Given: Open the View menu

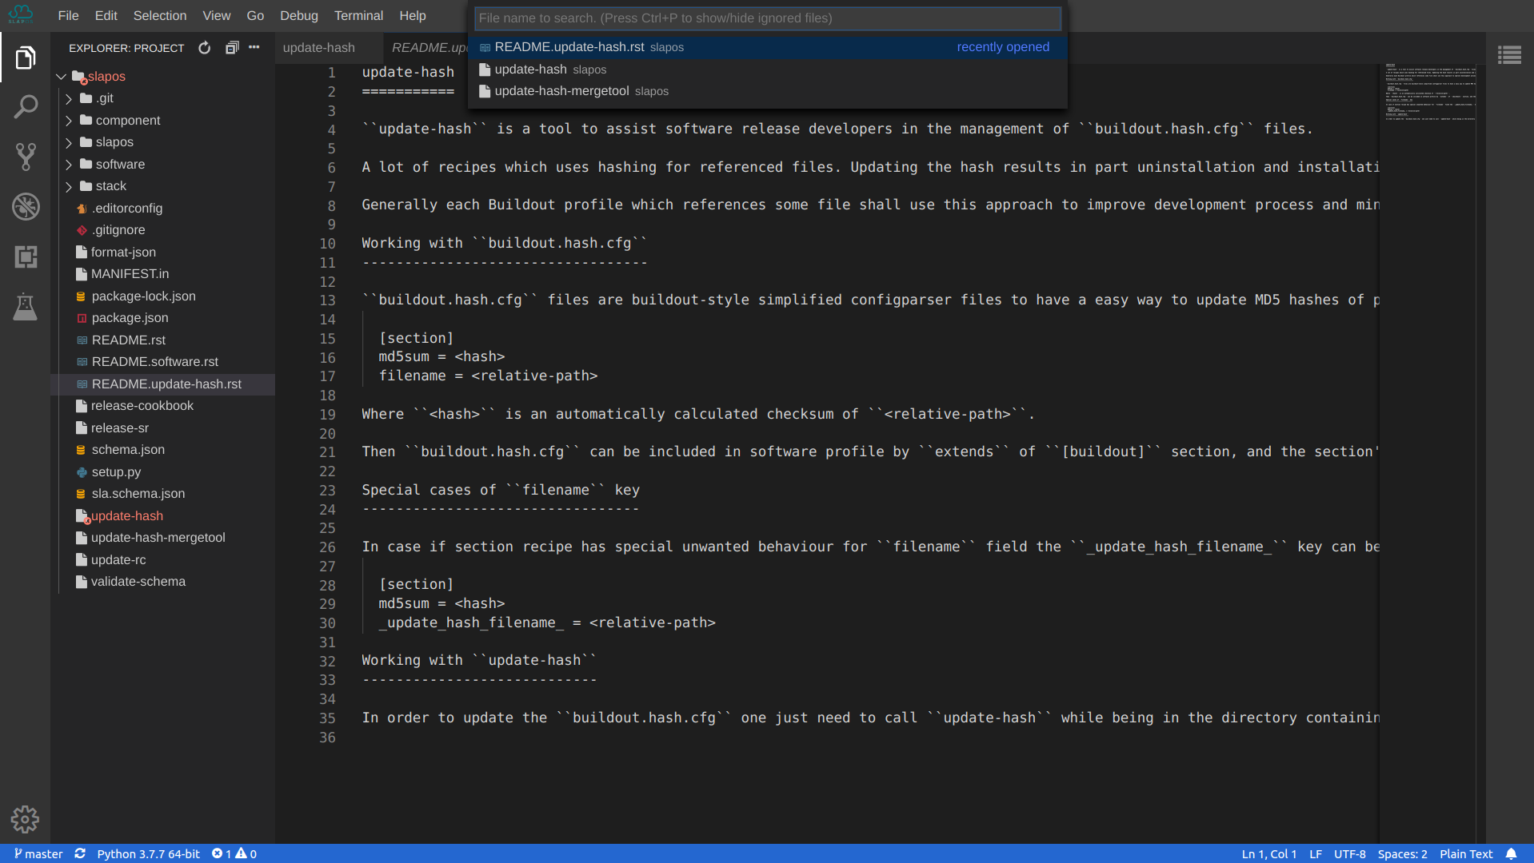Looking at the screenshot, I should click(x=216, y=15).
